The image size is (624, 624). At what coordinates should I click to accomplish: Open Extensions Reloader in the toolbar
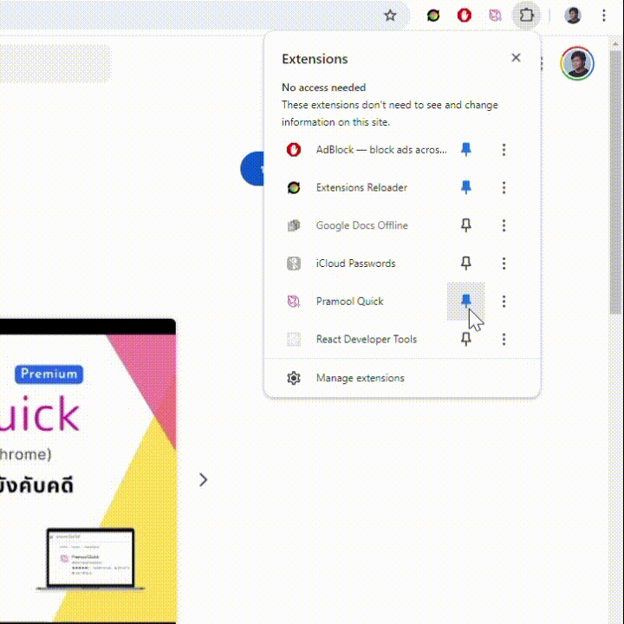point(433,16)
